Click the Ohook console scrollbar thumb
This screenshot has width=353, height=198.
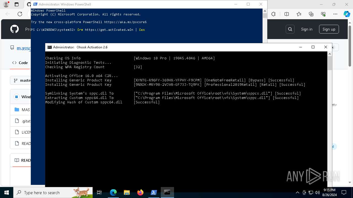click(x=330, y=64)
